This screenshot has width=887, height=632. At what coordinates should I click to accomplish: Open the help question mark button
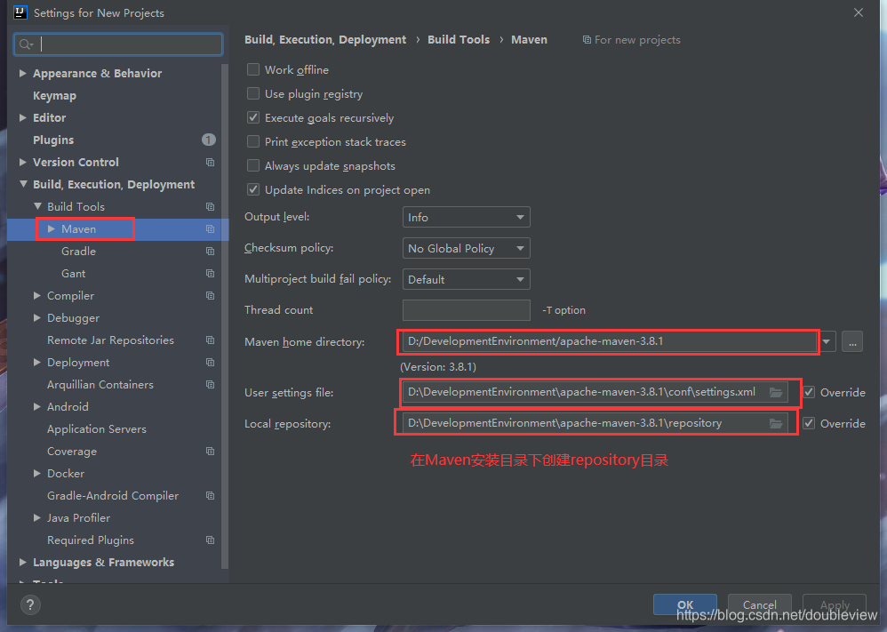[30, 604]
